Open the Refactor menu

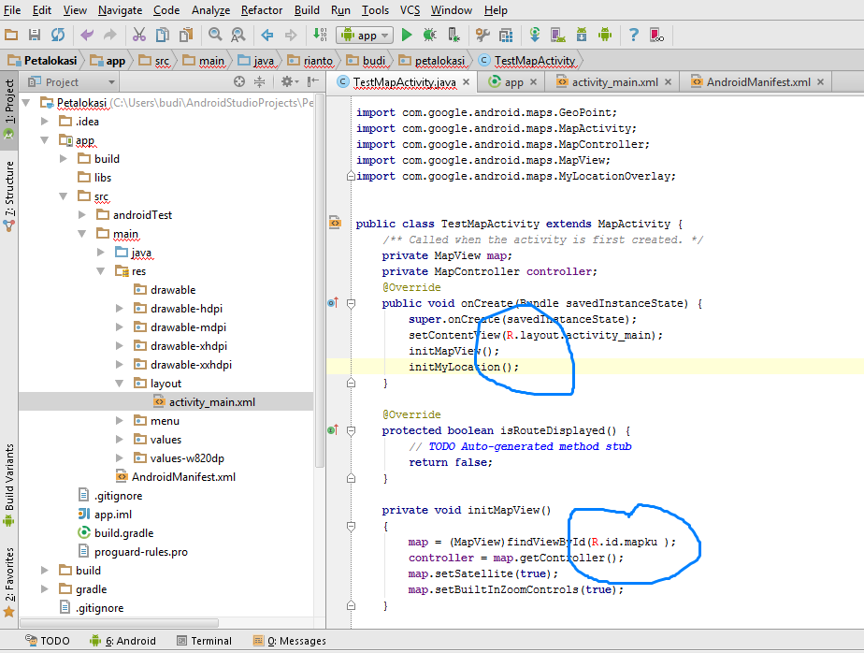(x=262, y=10)
